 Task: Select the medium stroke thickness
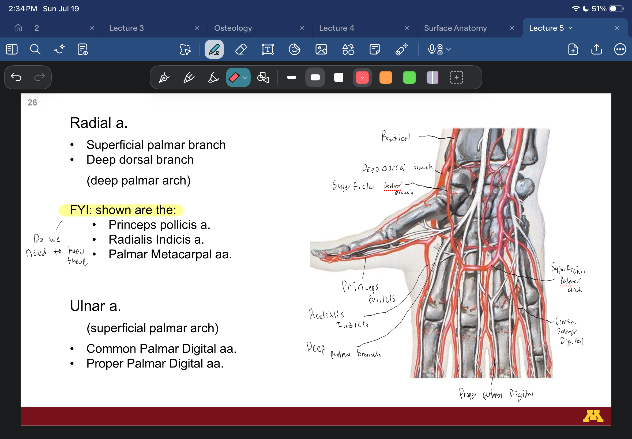coord(315,78)
